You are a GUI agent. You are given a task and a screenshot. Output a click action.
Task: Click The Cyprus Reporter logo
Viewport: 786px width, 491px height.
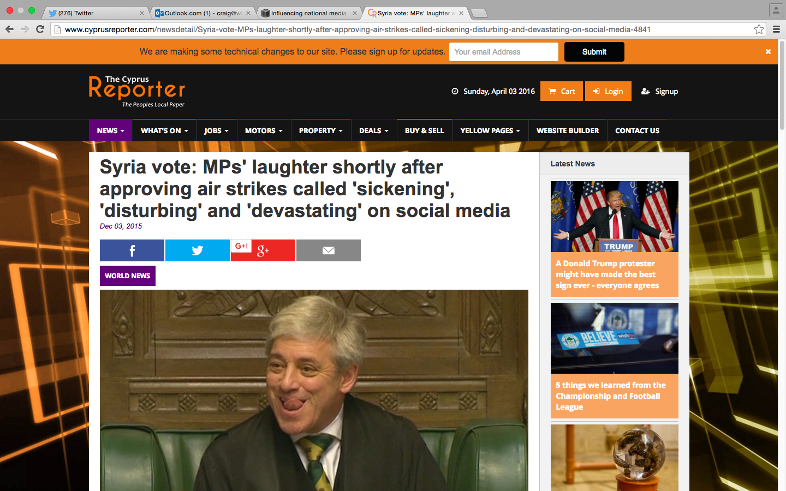[x=137, y=91]
